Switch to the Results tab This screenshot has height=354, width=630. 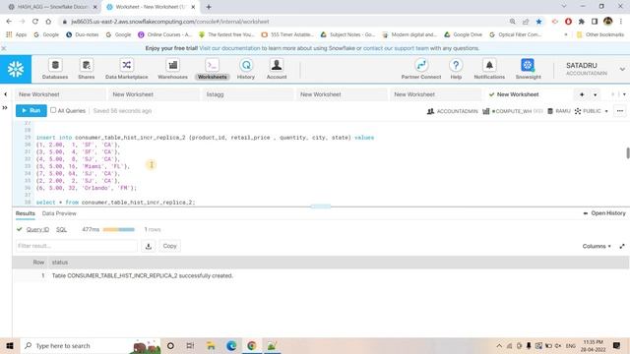click(26, 213)
